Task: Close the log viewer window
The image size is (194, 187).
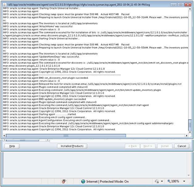Action: click(188, 5)
